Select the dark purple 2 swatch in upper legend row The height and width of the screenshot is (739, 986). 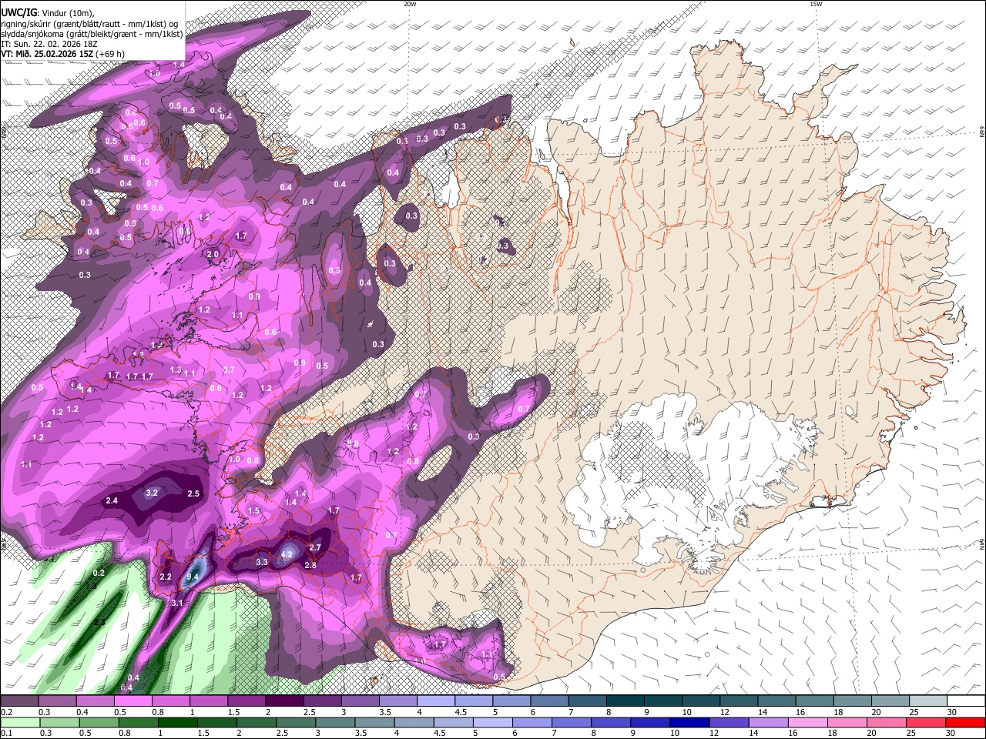[283, 701]
